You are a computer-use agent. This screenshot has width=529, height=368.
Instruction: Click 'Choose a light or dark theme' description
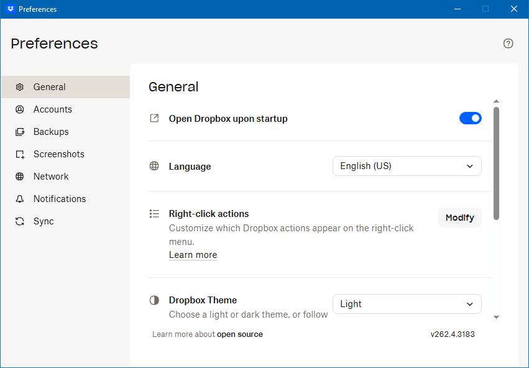(x=248, y=315)
